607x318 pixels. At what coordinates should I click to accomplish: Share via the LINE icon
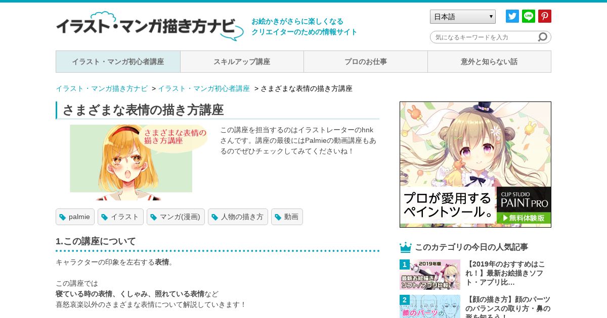[x=529, y=16]
